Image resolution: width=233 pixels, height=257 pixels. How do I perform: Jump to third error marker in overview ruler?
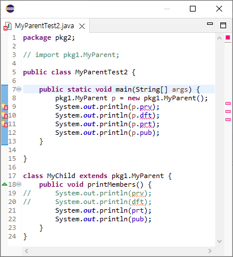[228, 119]
